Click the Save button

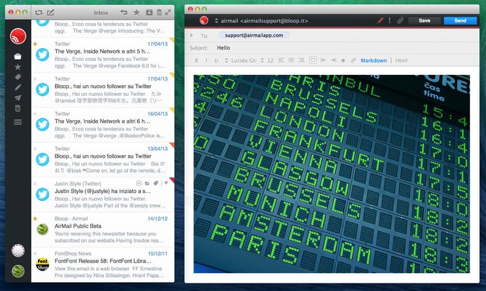coord(424,20)
